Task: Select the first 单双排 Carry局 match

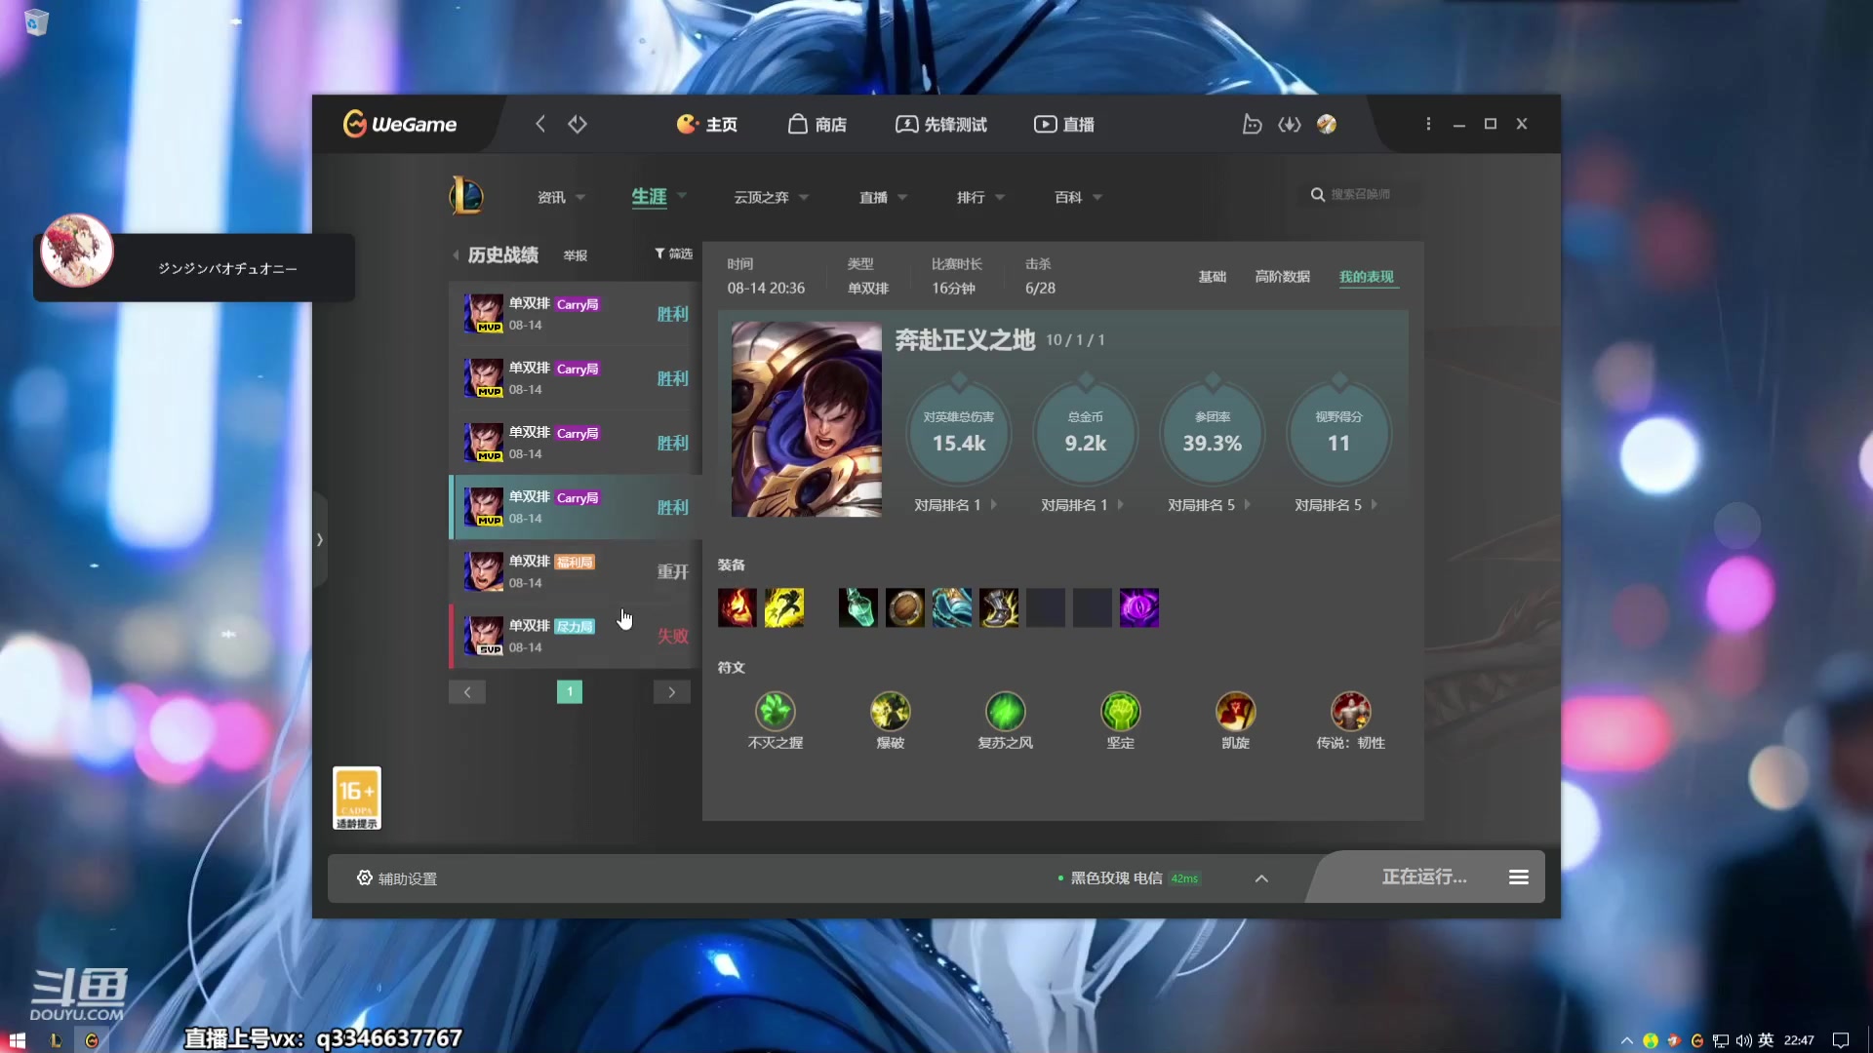Action: [x=576, y=314]
